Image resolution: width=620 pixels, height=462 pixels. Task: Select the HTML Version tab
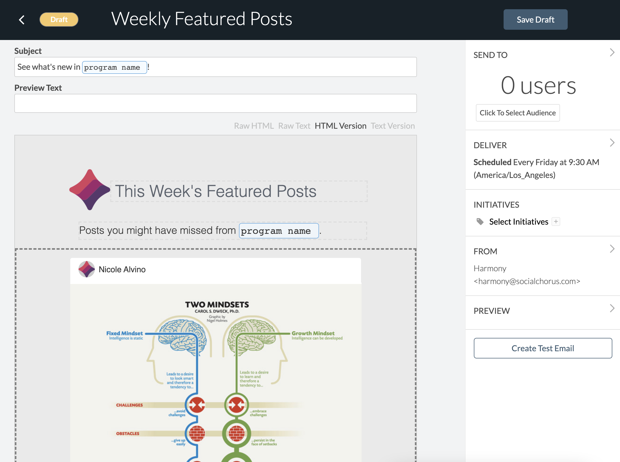(340, 126)
